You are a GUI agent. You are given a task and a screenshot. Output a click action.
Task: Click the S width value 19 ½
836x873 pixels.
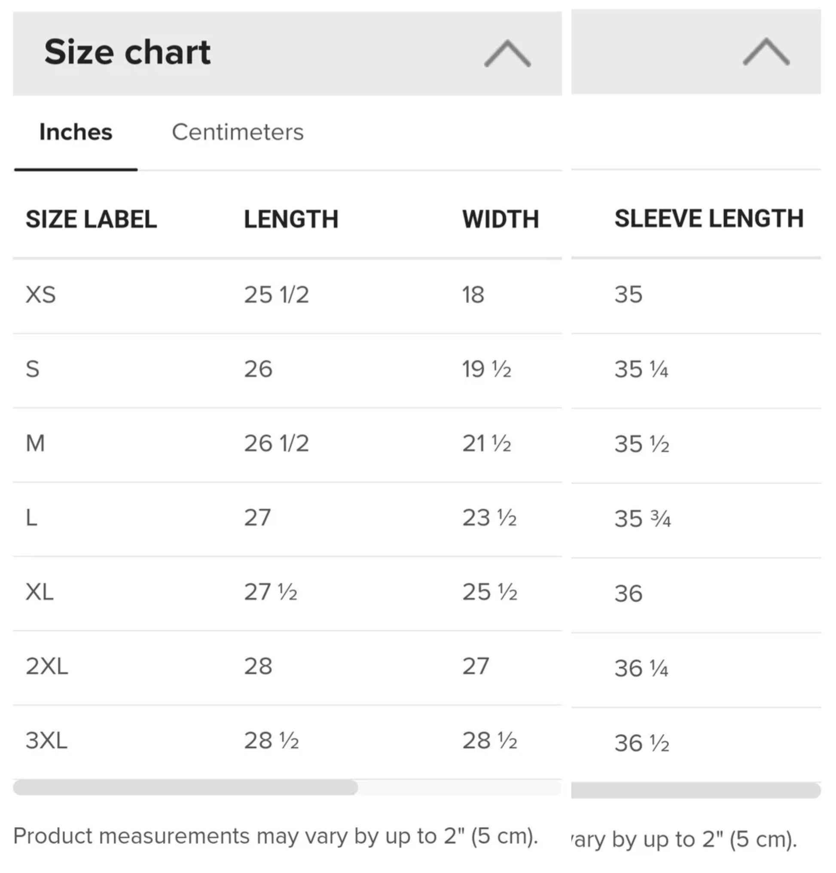click(487, 369)
